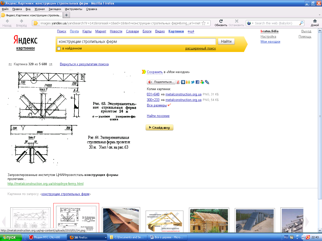Open the Файл menu
322x241 pixels.
(5, 9)
